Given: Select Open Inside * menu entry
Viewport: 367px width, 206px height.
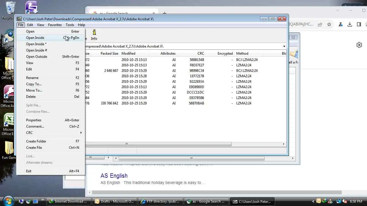Looking at the screenshot, I should point(51,44).
